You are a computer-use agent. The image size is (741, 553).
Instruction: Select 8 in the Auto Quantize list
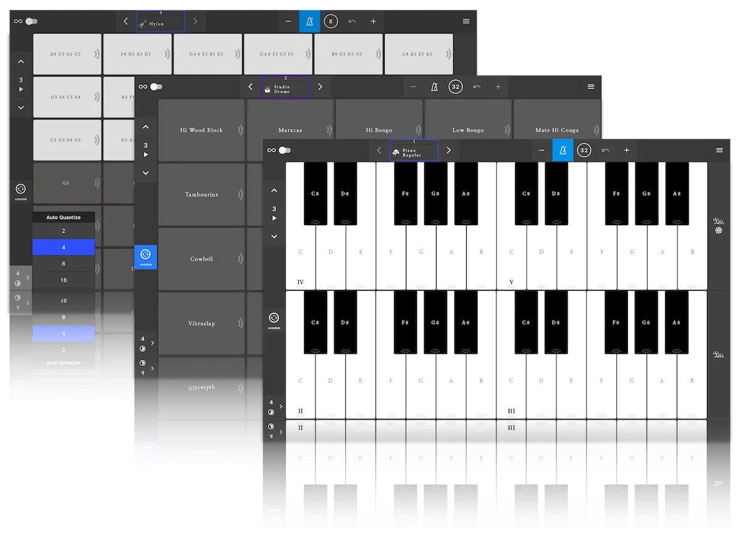[x=64, y=264]
